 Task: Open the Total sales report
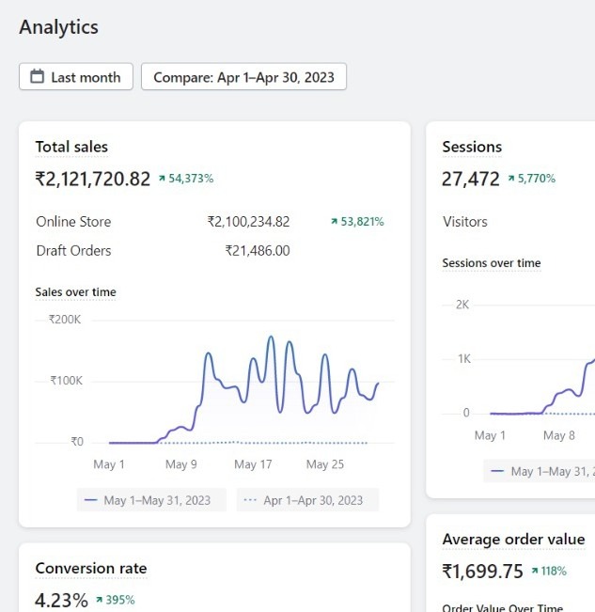[x=71, y=147]
